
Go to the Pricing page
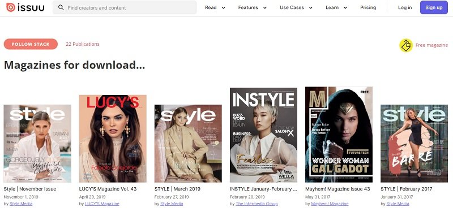[368, 8]
